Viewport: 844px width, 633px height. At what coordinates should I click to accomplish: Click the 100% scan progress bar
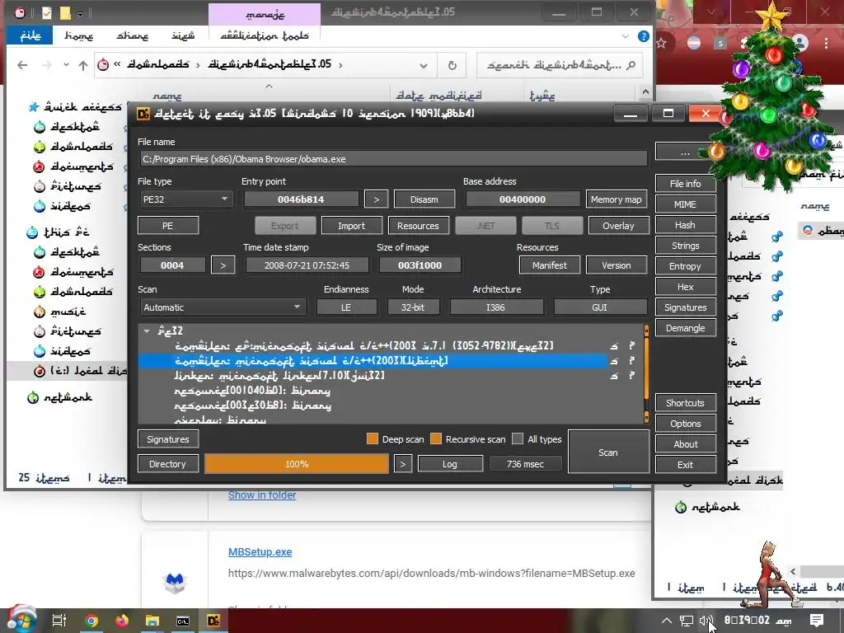(x=297, y=464)
